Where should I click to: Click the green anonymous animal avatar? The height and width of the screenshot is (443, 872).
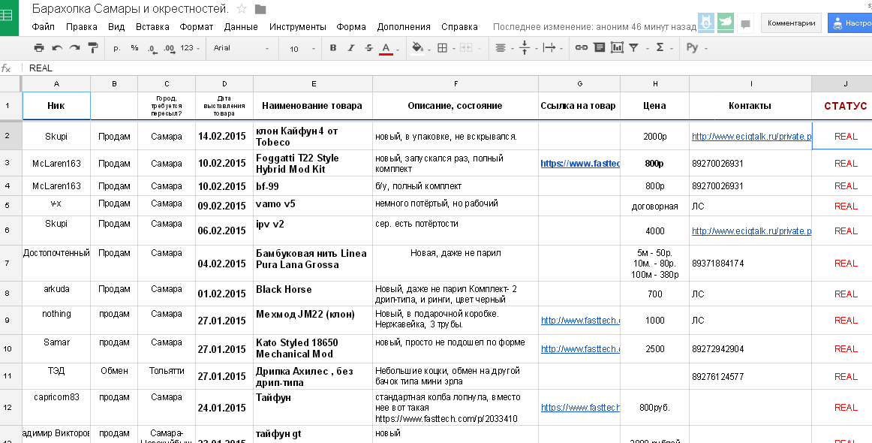(x=725, y=23)
